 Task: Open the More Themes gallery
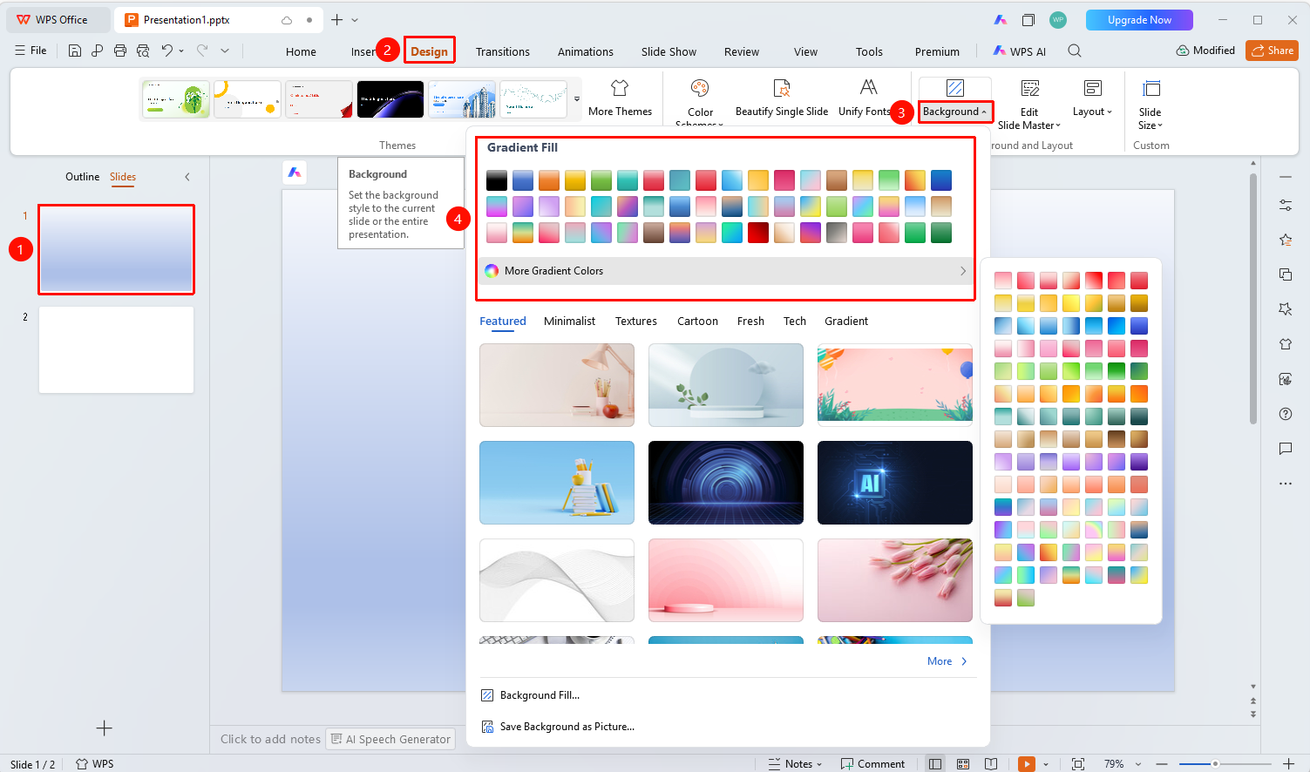[620, 98]
